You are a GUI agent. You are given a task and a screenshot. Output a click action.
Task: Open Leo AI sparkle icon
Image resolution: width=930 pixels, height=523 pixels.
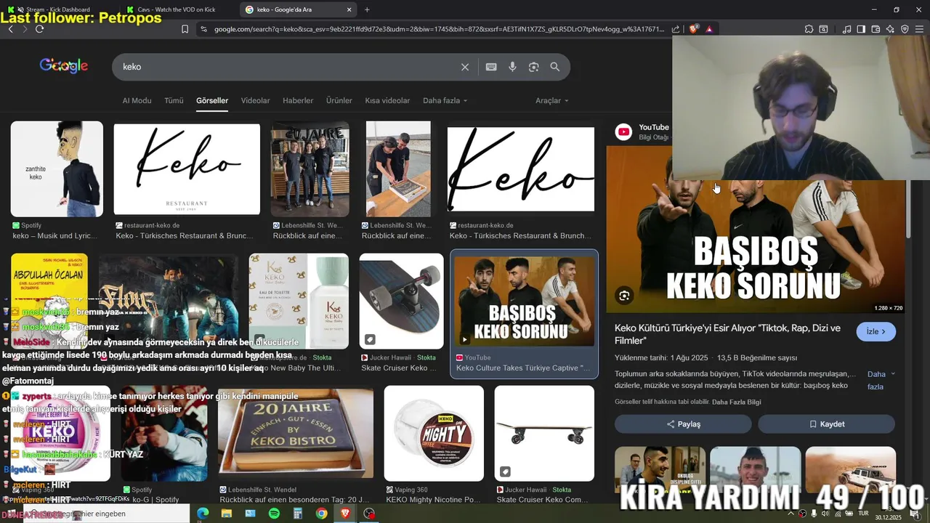click(x=890, y=29)
